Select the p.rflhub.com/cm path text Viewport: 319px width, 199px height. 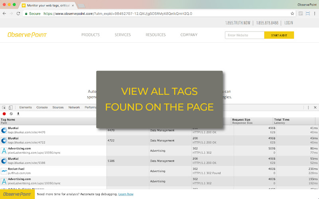tap(19, 173)
